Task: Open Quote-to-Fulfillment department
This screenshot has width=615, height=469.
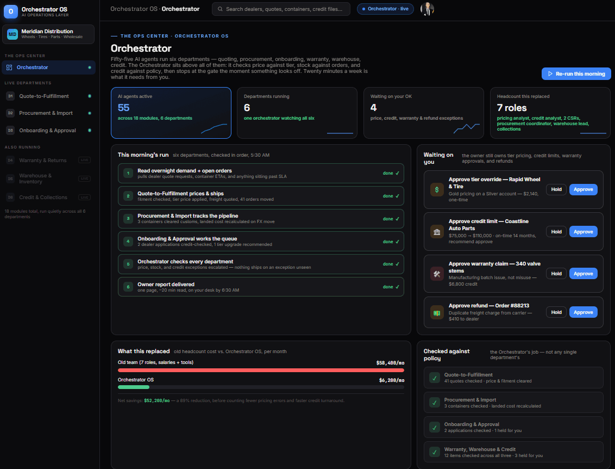Action: point(49,96)
